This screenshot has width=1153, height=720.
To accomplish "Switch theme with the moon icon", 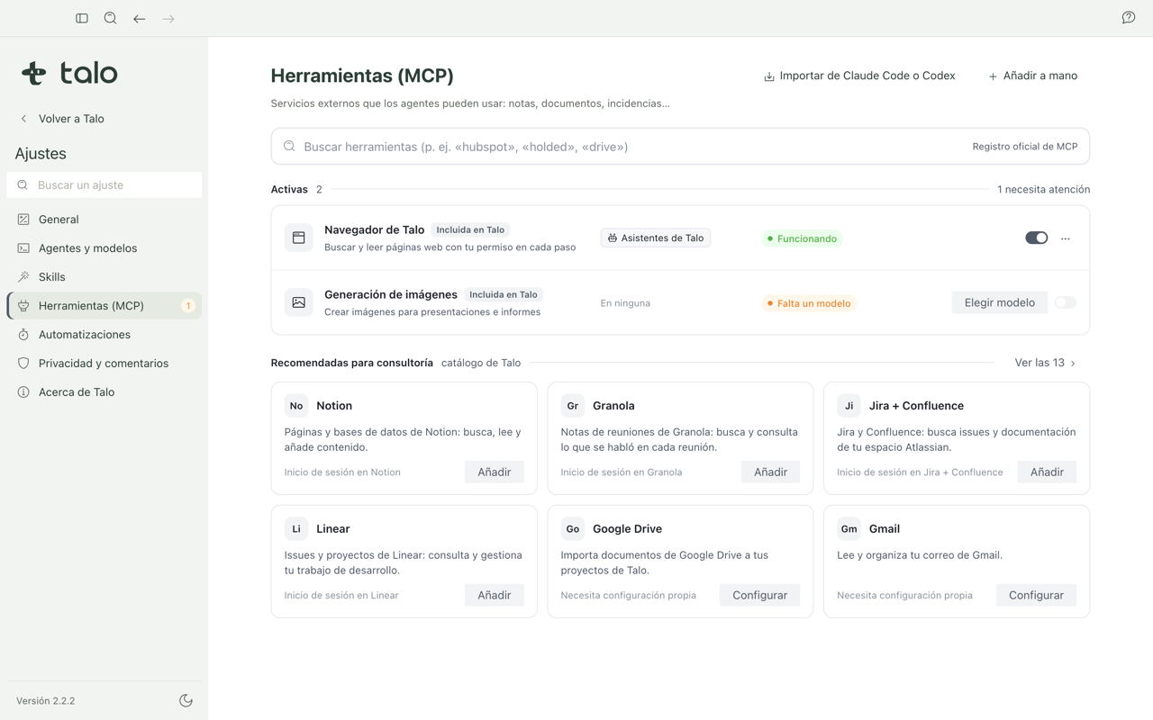I will click(186, 700).
